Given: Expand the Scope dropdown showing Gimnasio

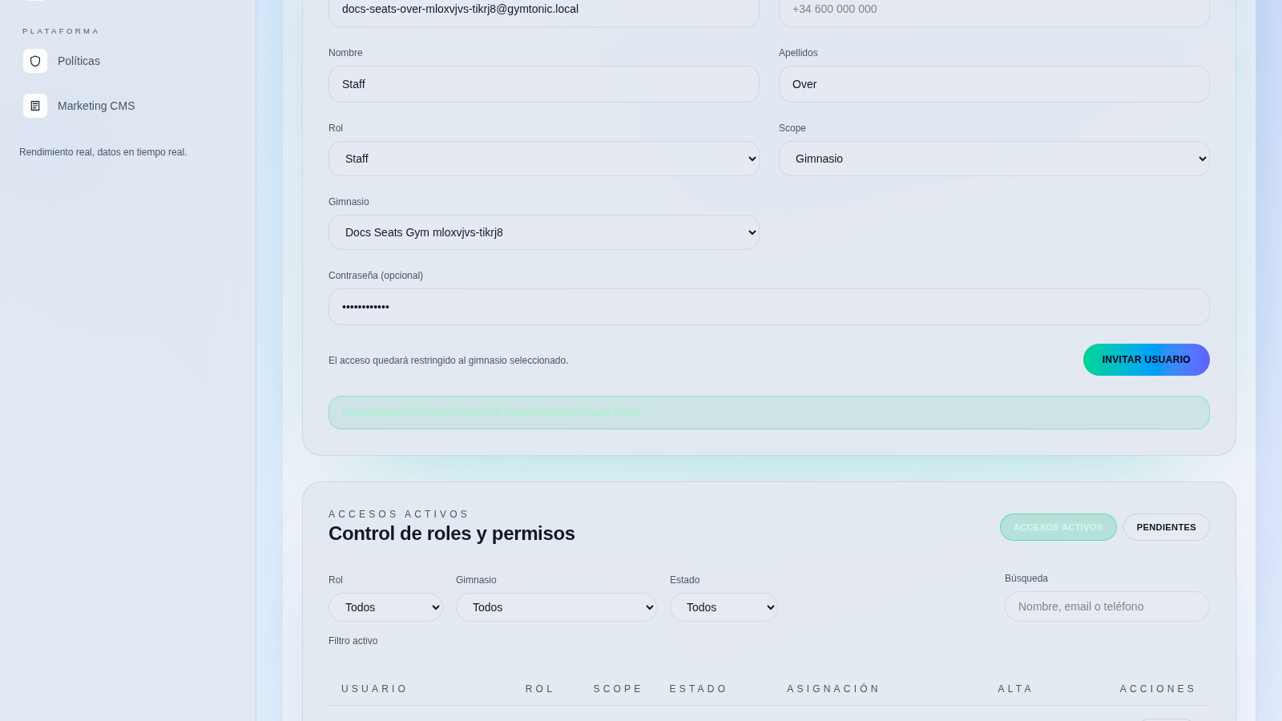Looking at the screenshot, I should [x=994, y=159].
